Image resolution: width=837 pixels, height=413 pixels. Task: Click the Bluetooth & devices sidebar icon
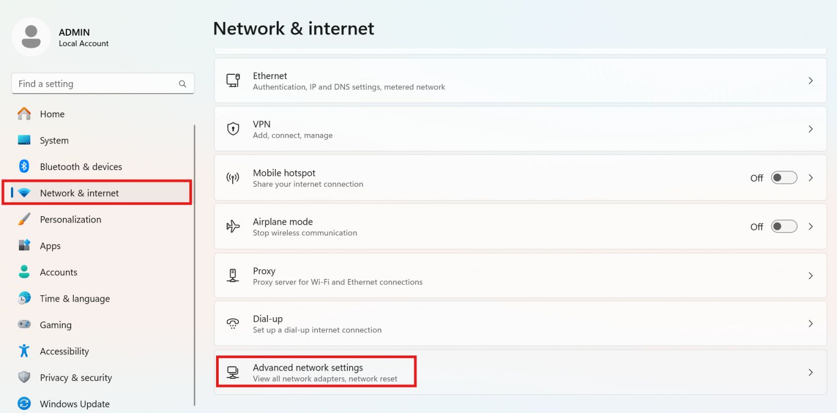[x=24, y=166]
